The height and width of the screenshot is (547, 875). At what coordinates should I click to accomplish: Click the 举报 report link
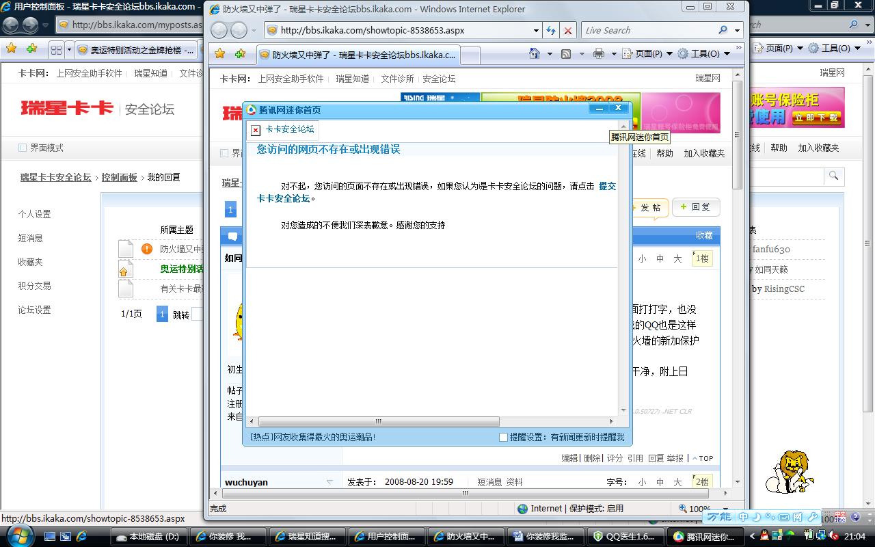(x=675, y=458)
